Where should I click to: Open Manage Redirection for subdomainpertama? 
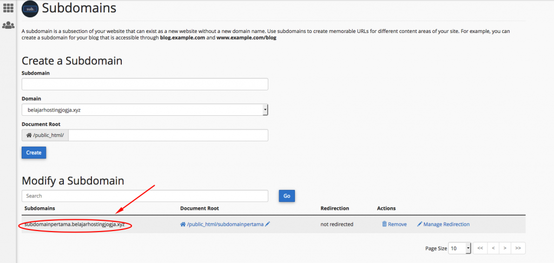point(444,224)
